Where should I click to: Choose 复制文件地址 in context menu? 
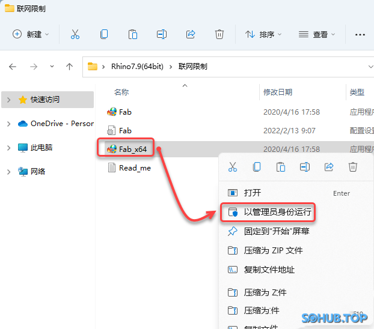click(x=295, y=270)
